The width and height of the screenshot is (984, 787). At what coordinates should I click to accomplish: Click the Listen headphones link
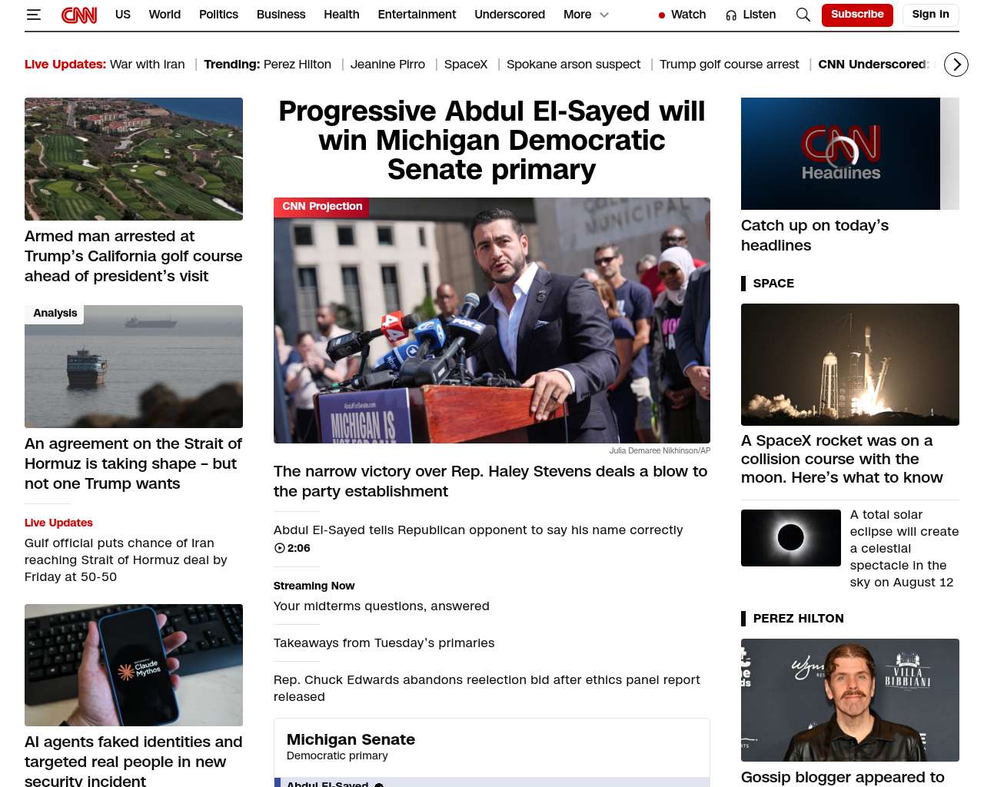pyautogui.click(x=751, y=15)
